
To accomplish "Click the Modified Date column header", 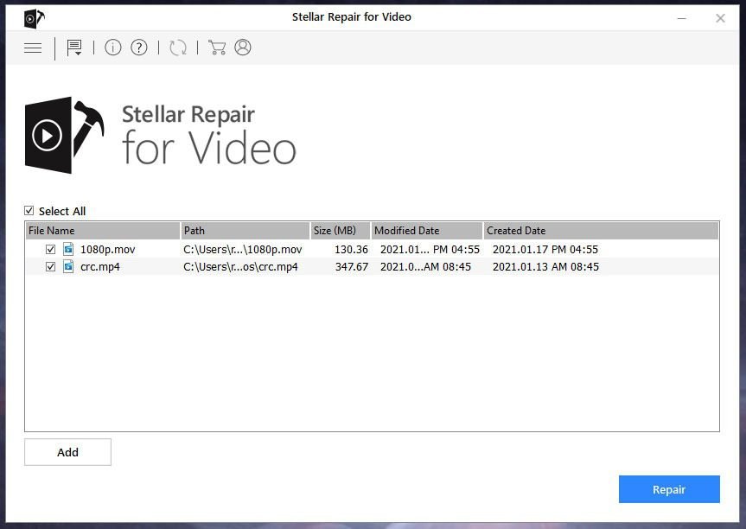I will (426, 231).
